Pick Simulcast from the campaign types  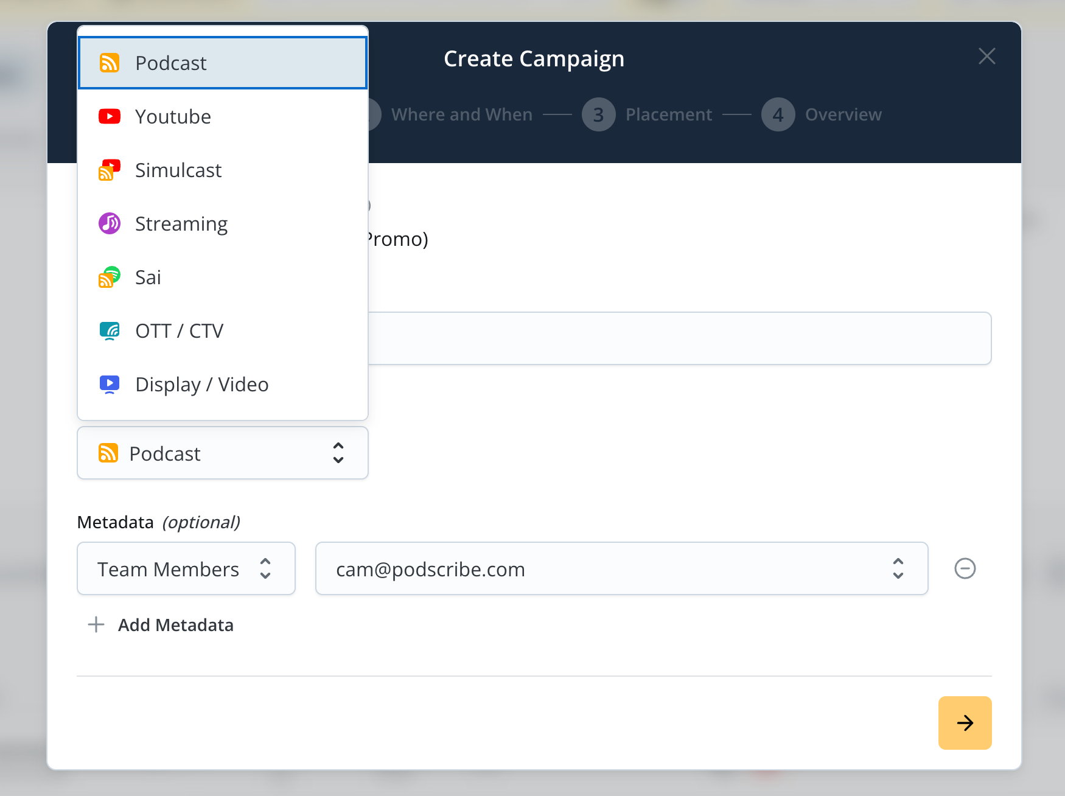pos(178,170)
